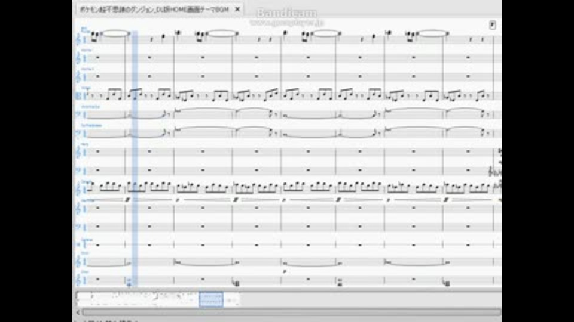This screenshot has width=574, height=322.
Task: Click the boxed rehearsal mark at top right
Action: [492, 25]
